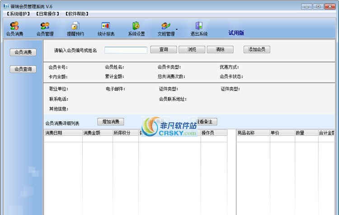This screenshot has width=339, height=215.
Task: Click the 会员消费详细列表 label
Action: tap(62, 124)
